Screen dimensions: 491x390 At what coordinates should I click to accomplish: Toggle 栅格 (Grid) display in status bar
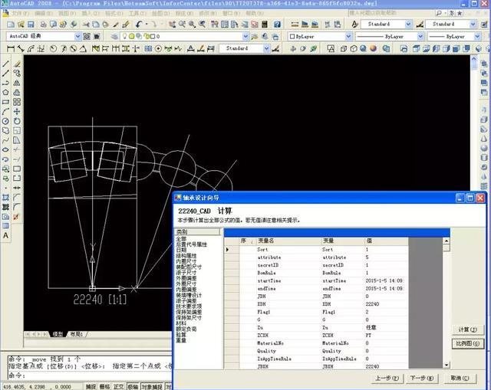point(105,386)
